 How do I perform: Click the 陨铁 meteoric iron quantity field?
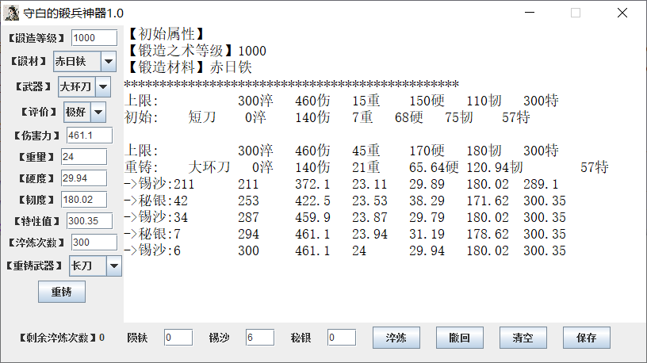tap(178, 338)
